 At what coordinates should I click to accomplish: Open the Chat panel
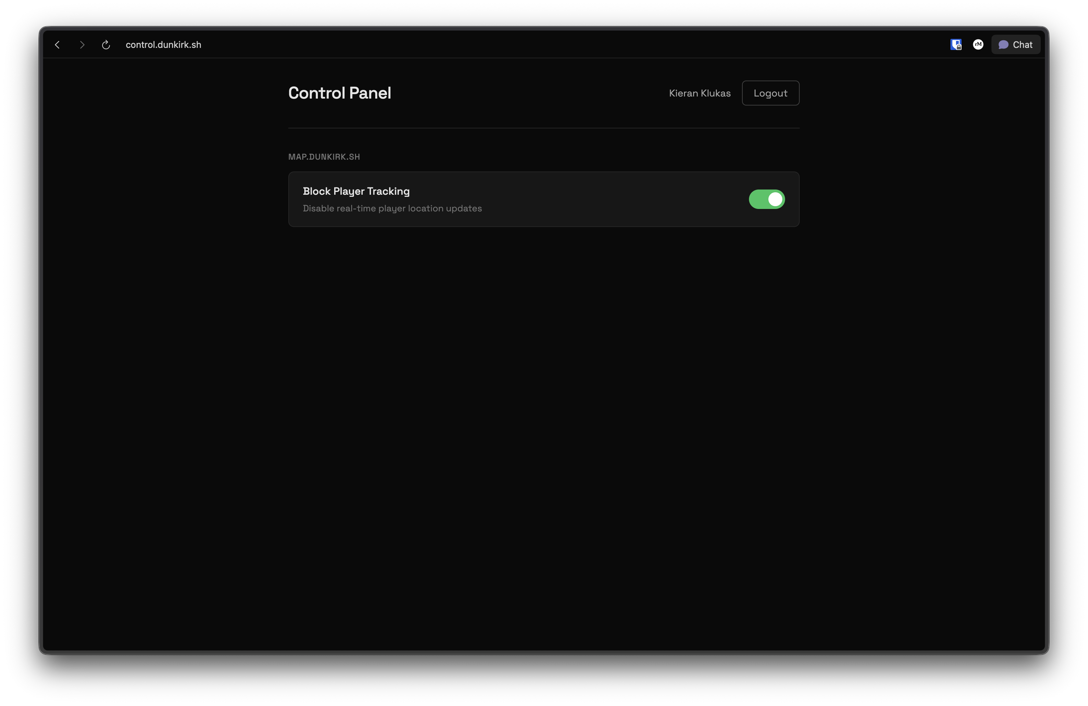1015,44
